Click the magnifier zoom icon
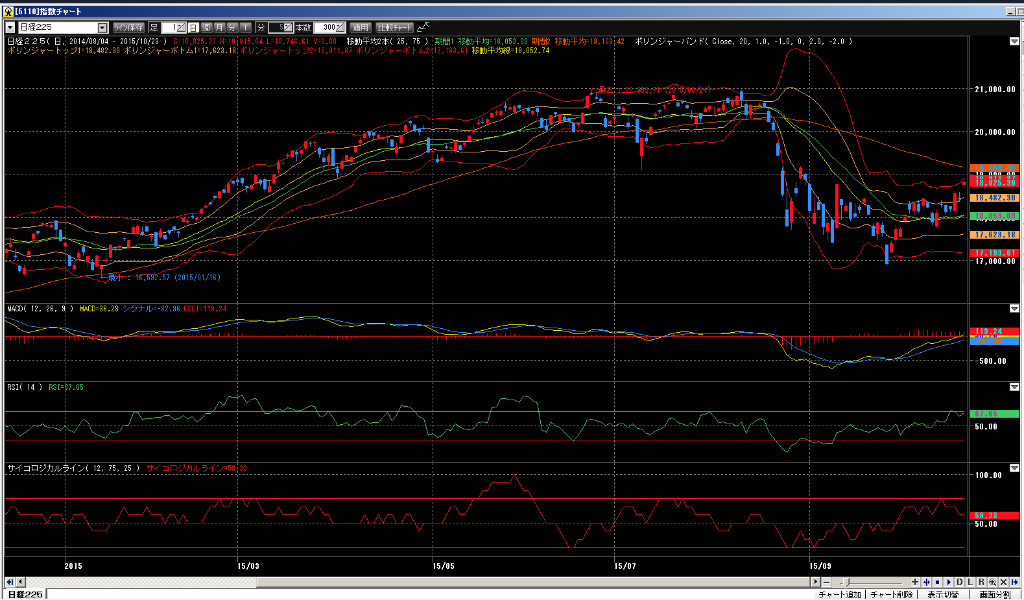 click(992, 582)
